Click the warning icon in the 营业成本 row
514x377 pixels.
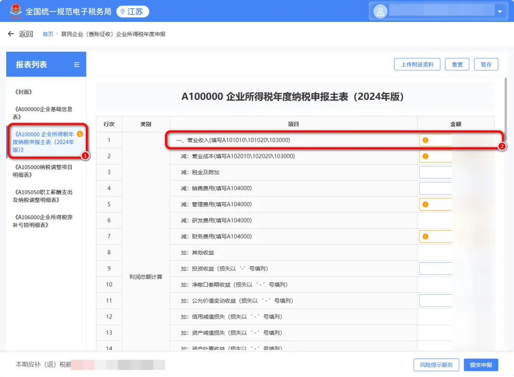(x=425, y=156)
